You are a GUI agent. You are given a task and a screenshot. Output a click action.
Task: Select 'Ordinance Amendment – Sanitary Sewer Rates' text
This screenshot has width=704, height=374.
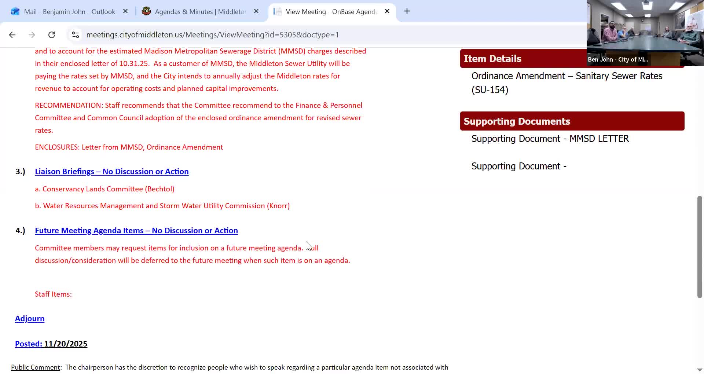pyautogui.click(x=567, y=76)
